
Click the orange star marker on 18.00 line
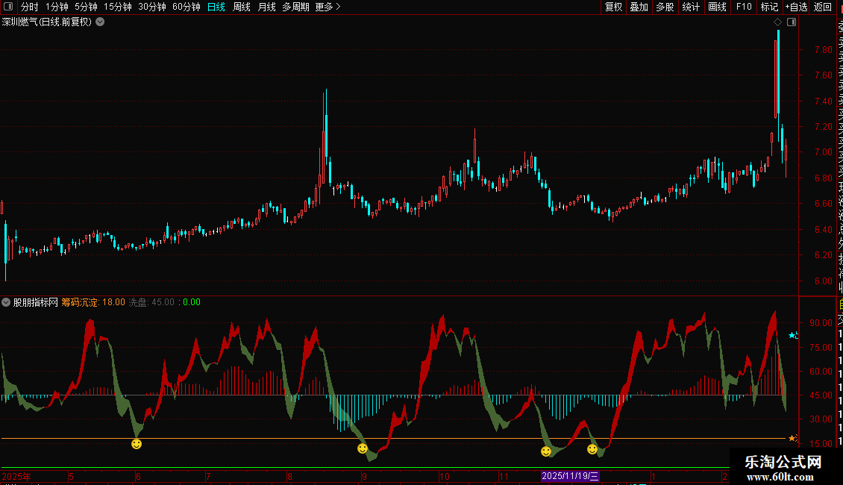tap(792, 438)
